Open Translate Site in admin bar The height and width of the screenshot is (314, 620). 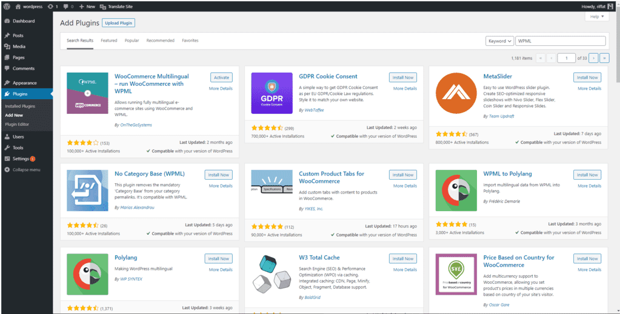point(116,7)
